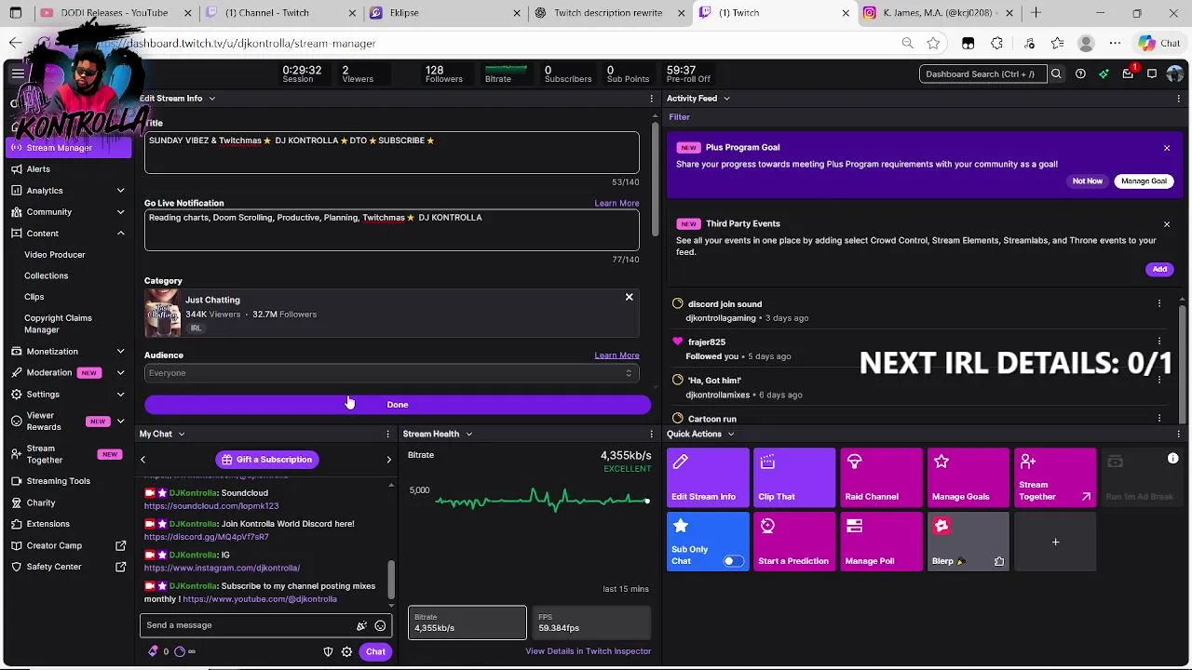The height and width of the screenshot is (670, 1192).
Task: Select the Bitrate stat card
Action: click(x=467, y=623)
